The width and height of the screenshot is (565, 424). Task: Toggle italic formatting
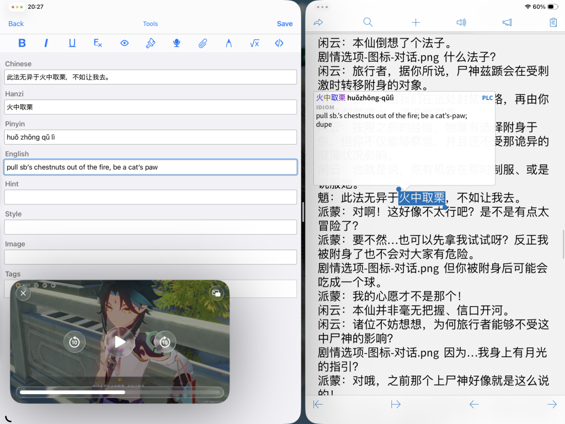(x=46, y=43)
